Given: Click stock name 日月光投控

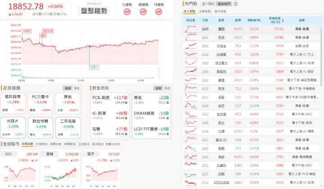Looking at the screenshot, I should click(x=221, y=182).
